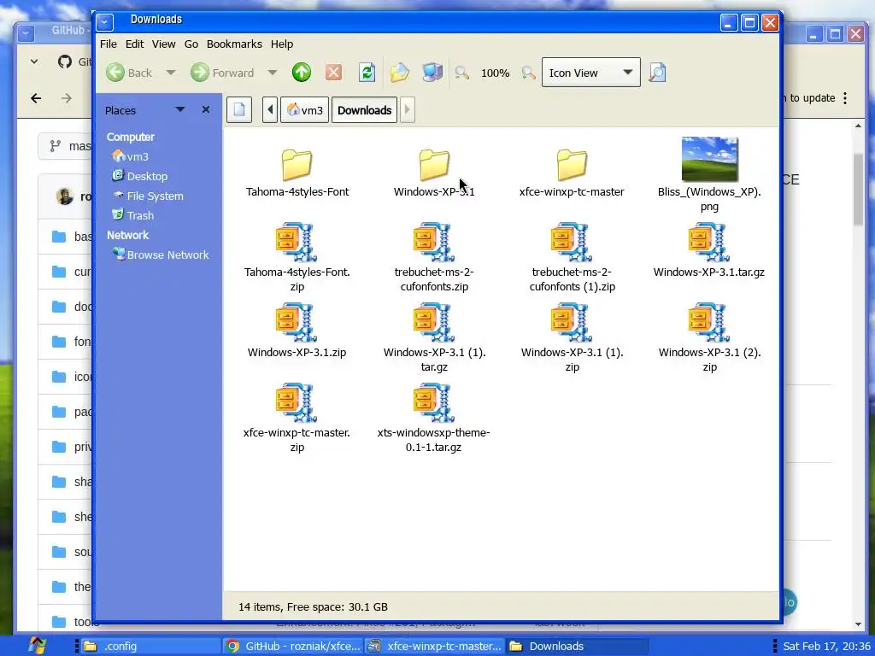Switch to xfce-winxp-tc-master taskbar item
The width and height of the screenshot is (875, 656).
pos(435,646)
